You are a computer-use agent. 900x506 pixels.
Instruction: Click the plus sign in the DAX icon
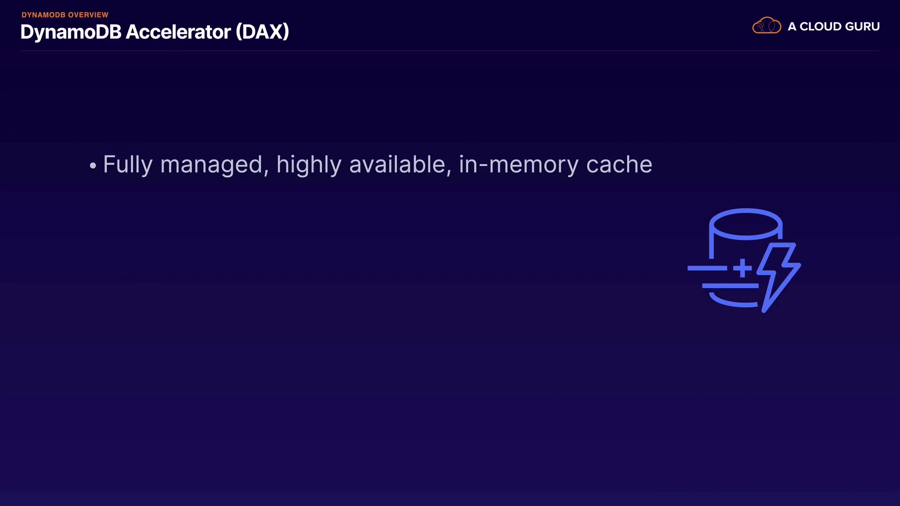click(742, 268)
